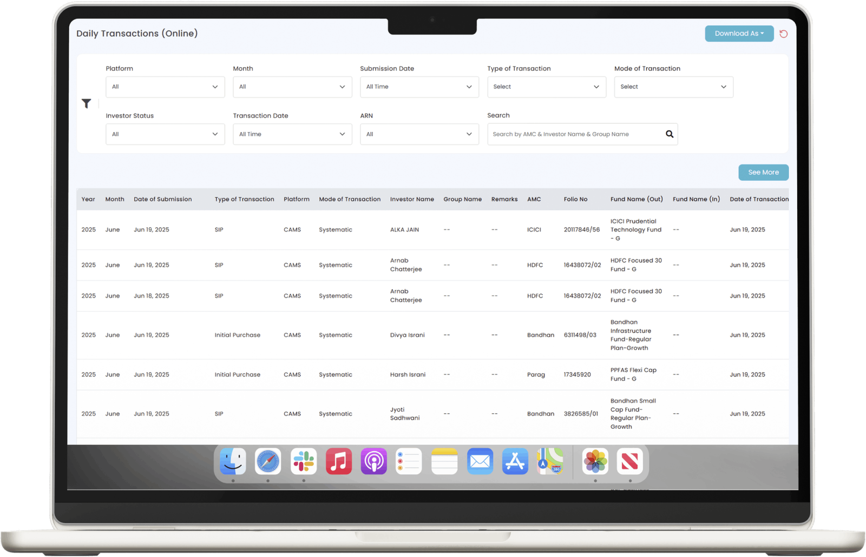The width and height of the screenshot is (866, 557).
Task: Open the Mail app in dock
Action: pyautogui.click(x=480, y=461)
